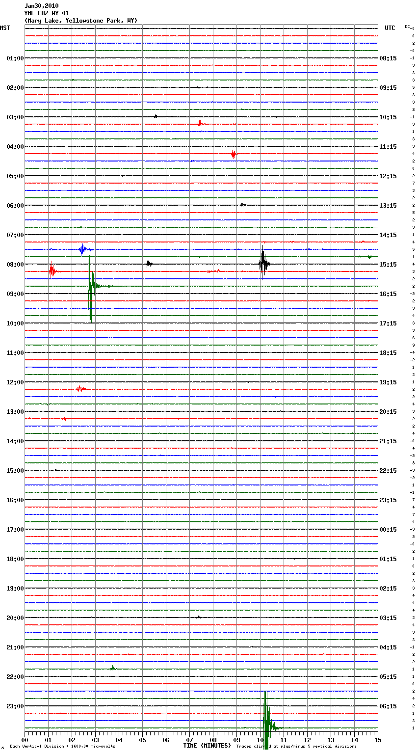Click the 06:15 UTC time label
This screenshot has height=753, width=417.
388,706
